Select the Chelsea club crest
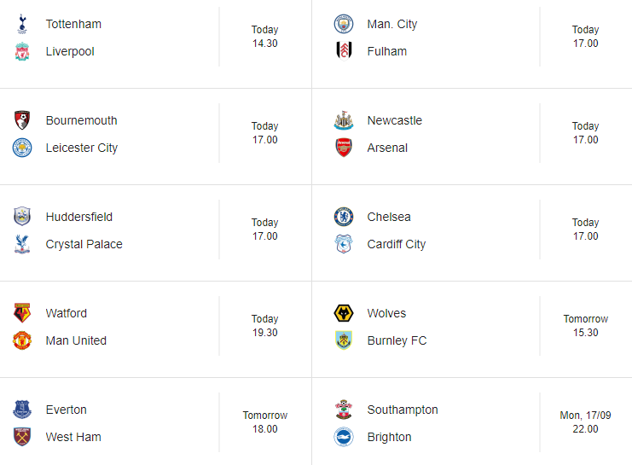632x465 pixels. click(344, 217)
